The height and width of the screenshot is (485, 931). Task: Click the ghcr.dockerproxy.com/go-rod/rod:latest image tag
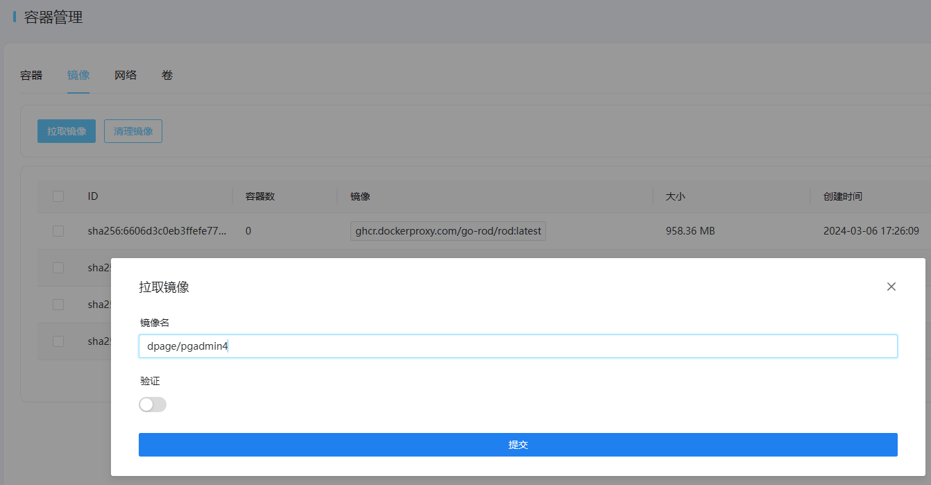point(448,231)
